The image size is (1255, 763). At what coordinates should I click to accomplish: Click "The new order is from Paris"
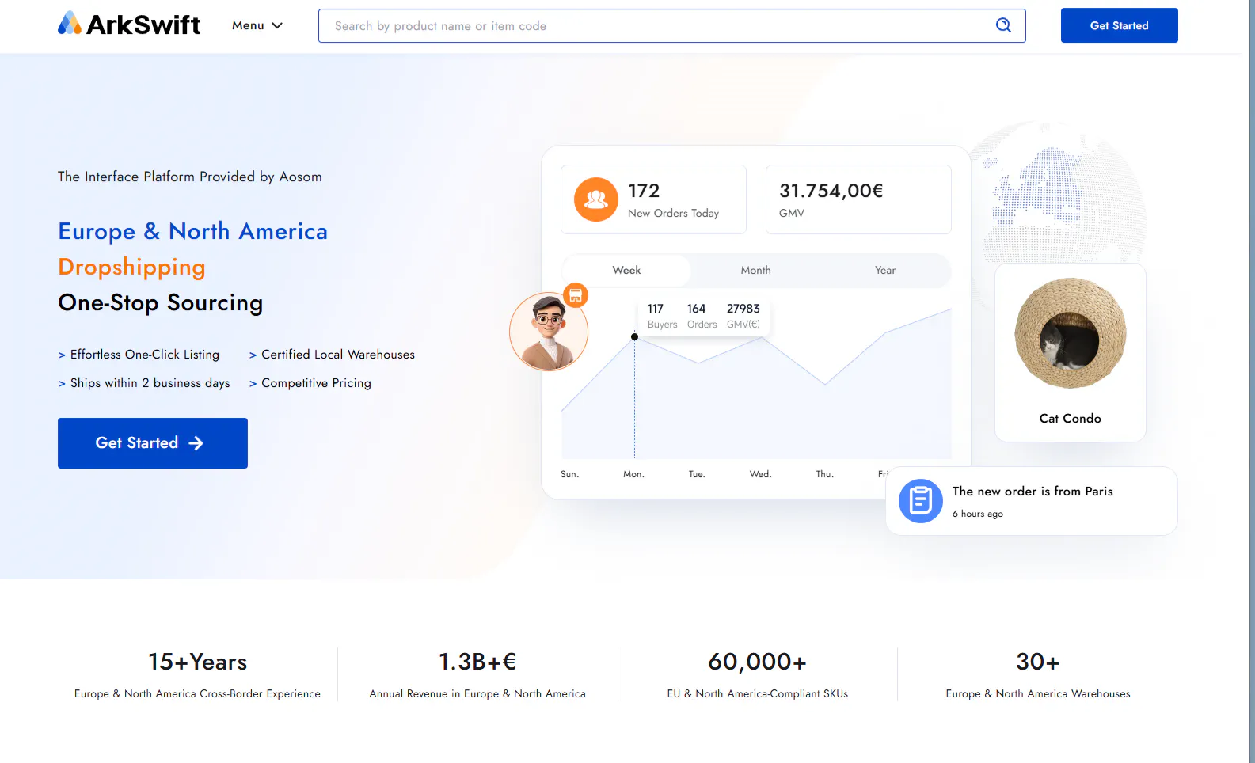1033,492
